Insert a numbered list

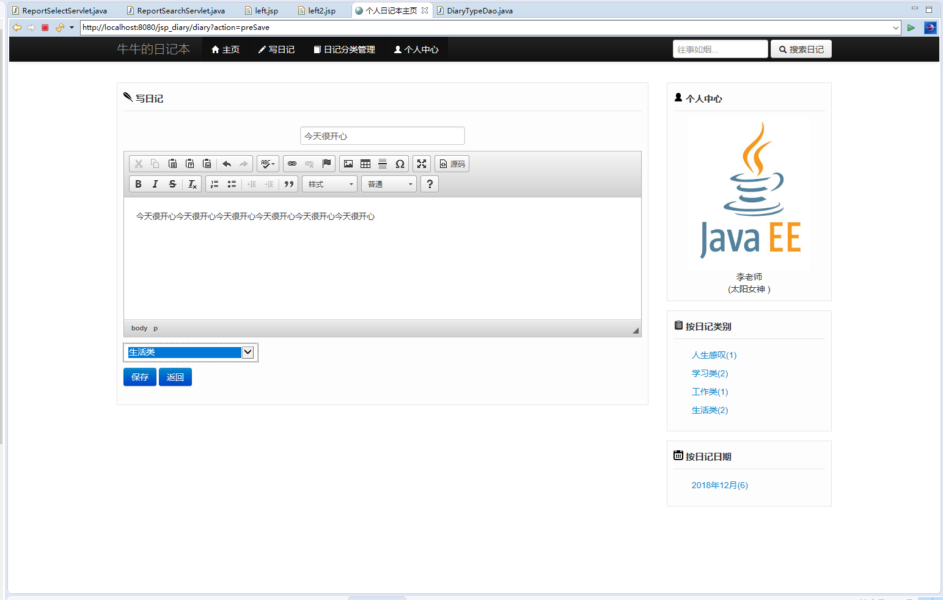click(215, 184)
